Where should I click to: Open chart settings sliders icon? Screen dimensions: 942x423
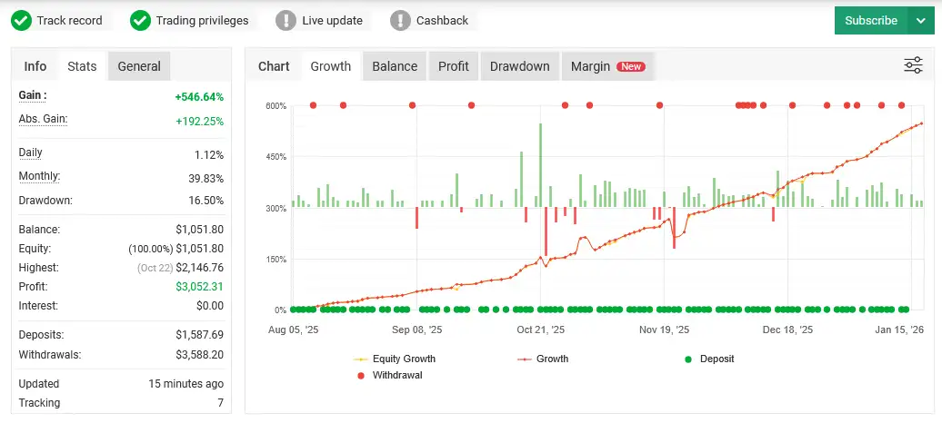click(x=913, y=65)
